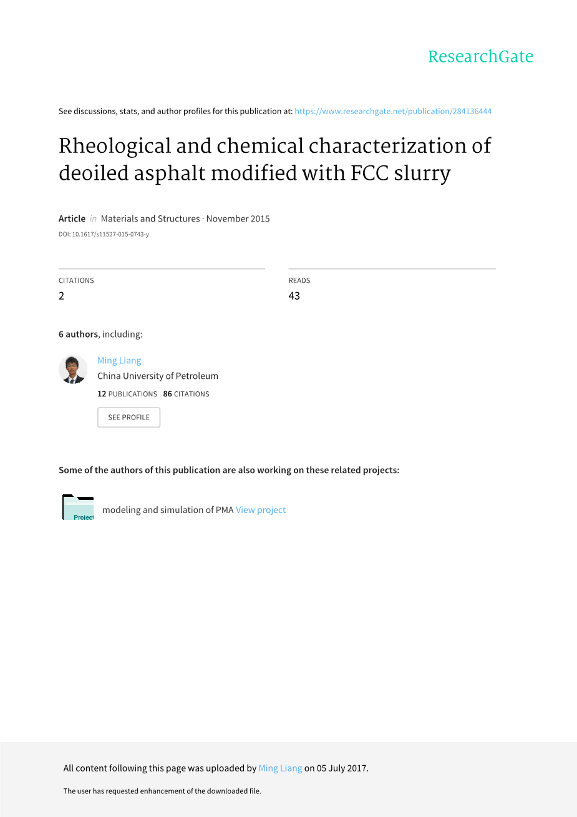Click the citations count of 2
Image resolution: width=577 pixels, height=817 pixels.
pyautogui.click(x=62, y=296)
